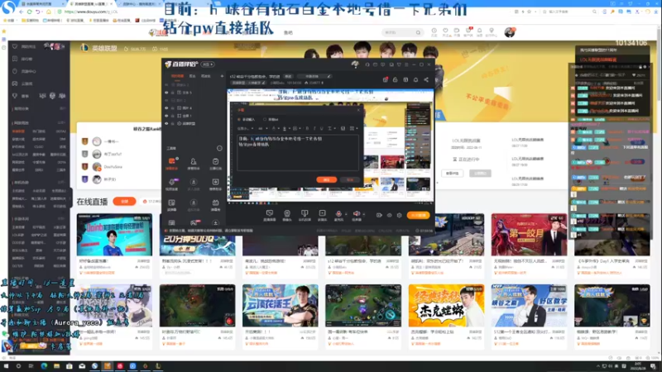This screenshot has width=662, height=372.
Task: Open the orange highlighted tool in the toolbox grid
Action: [172, 163]
